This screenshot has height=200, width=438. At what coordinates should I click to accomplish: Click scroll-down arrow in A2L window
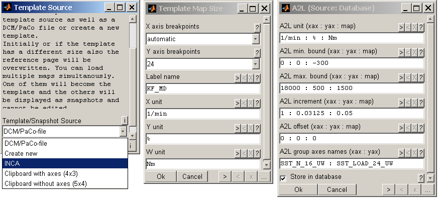coord(431,178)
